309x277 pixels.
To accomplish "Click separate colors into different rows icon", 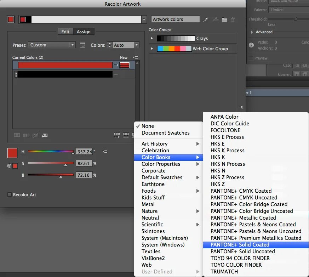I will coord(26,135).
